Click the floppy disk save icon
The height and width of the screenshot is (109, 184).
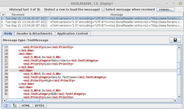pos(175,40)
